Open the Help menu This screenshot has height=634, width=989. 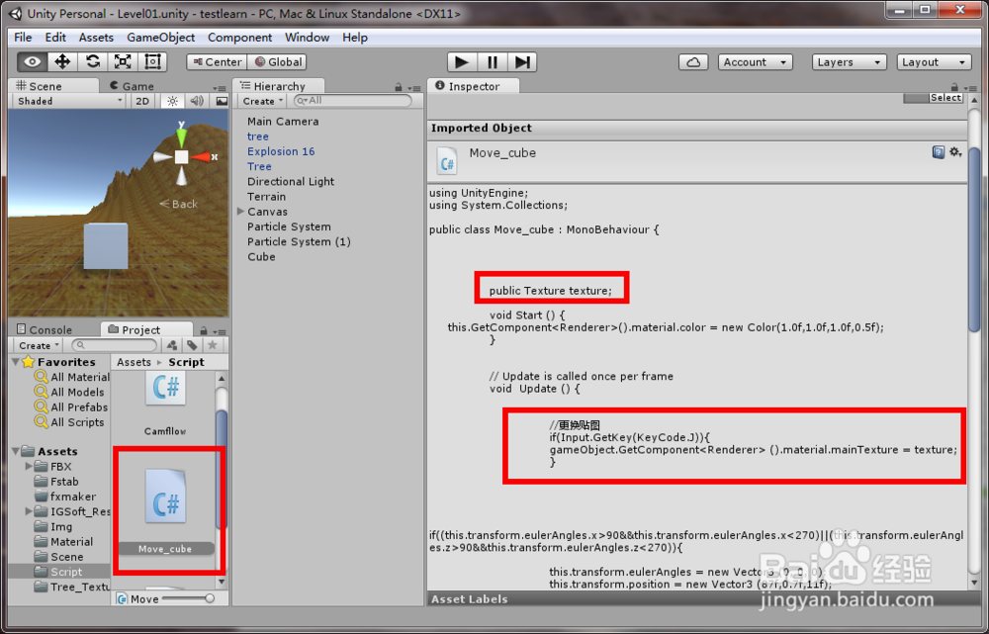[x=355, y=38]
